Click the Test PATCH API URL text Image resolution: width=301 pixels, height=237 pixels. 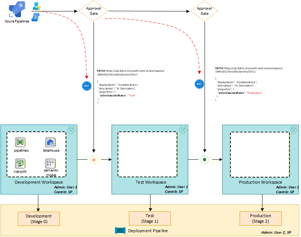coord(131,72)
